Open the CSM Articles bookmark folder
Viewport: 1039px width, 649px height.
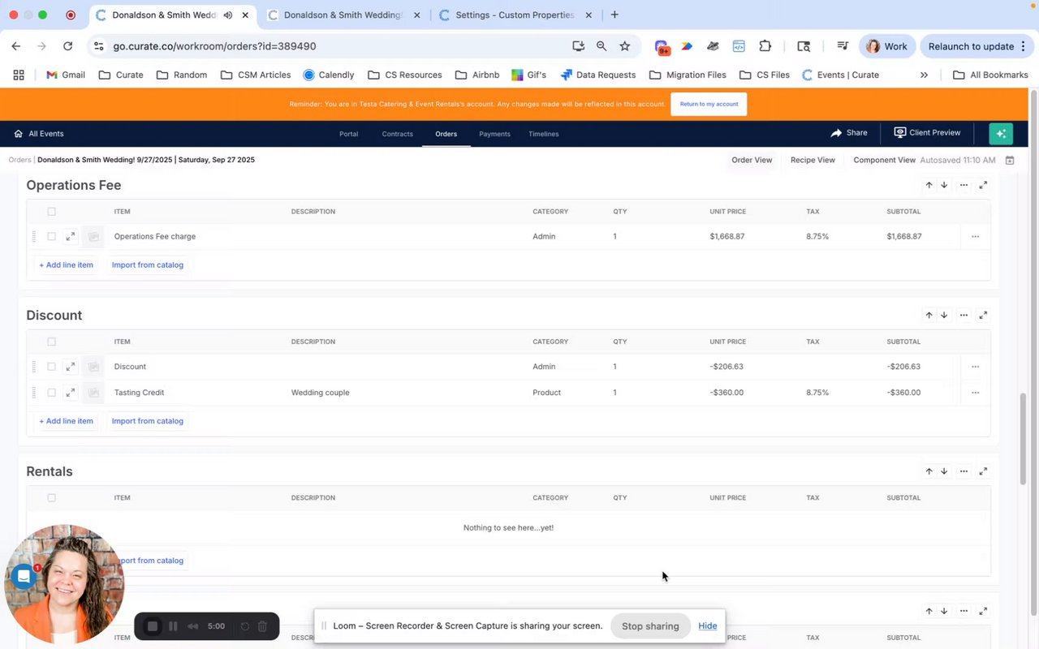pyautogui.click(x=255, y=75)
